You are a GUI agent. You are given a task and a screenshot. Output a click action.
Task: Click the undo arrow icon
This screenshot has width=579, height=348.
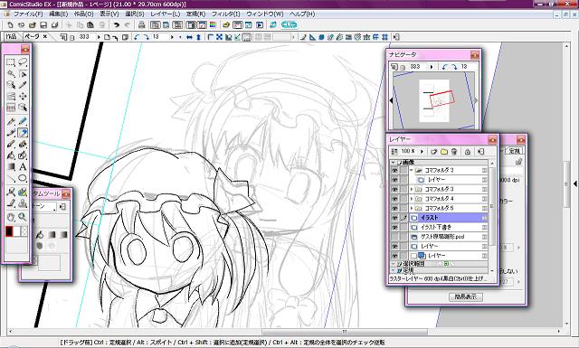pos(117,25)
